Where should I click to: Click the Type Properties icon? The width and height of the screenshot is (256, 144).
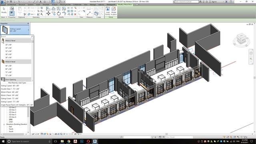click(12, 8)
